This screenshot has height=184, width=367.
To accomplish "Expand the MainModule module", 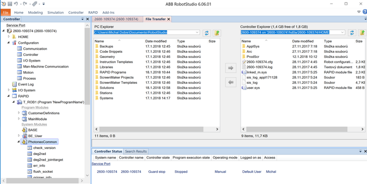I will click(19, 118).
